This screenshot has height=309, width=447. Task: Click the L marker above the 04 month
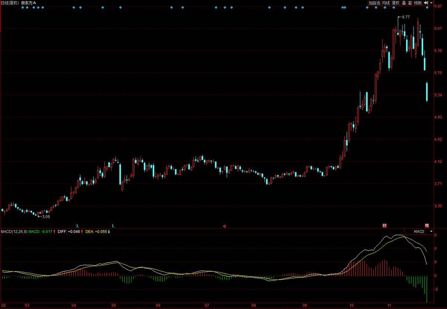pos(78,226)
